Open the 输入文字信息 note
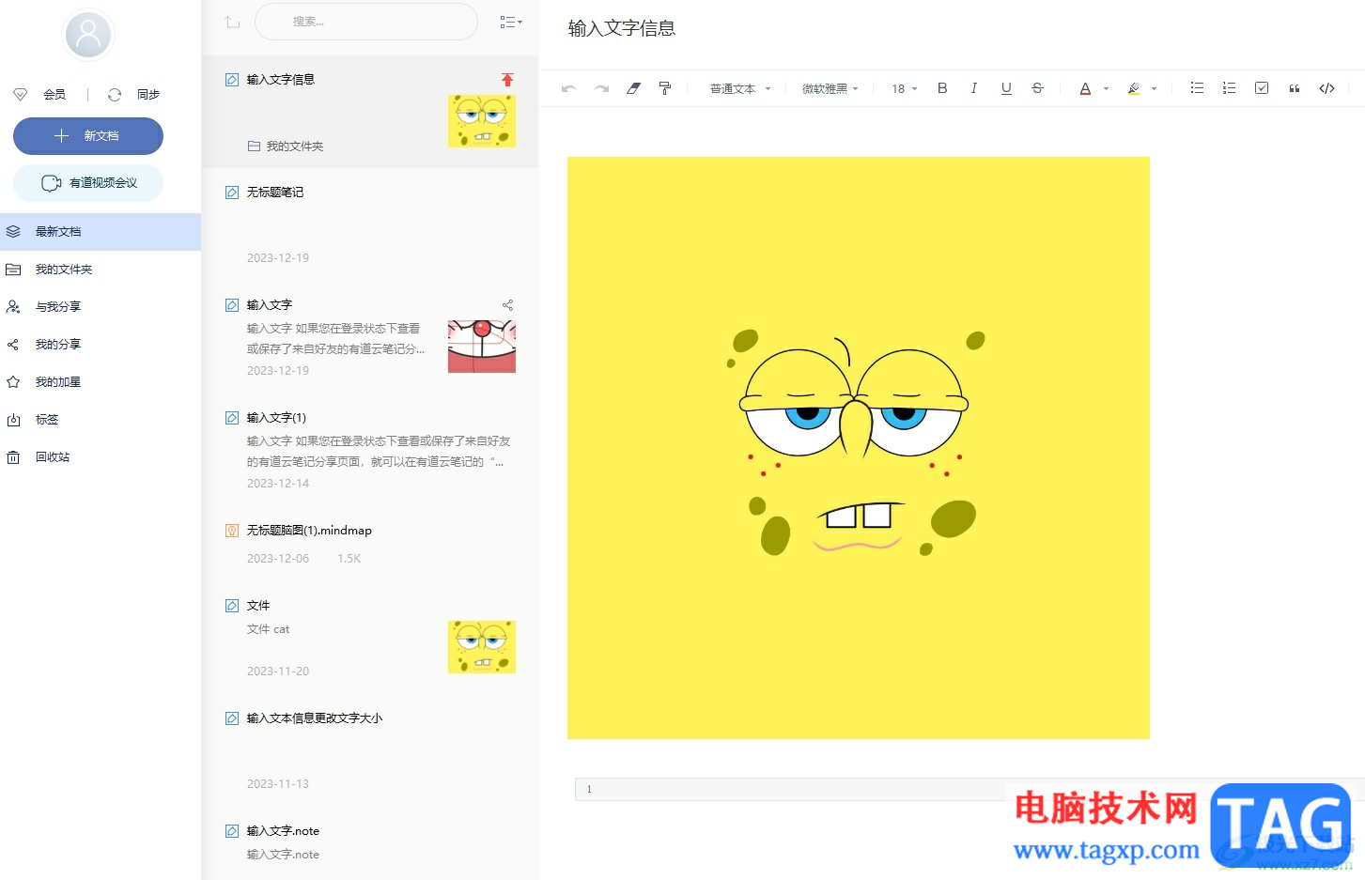Image resolution: width=1365 pixels, height=880 pixels. pos(370,113)
